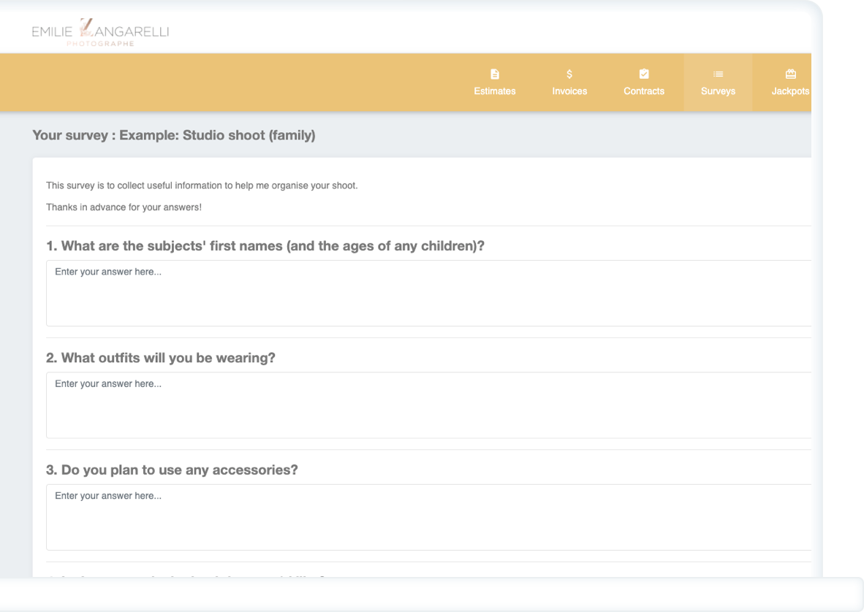Click the 'Thanks in advance for your answers!' text

(x=124, y=207)
